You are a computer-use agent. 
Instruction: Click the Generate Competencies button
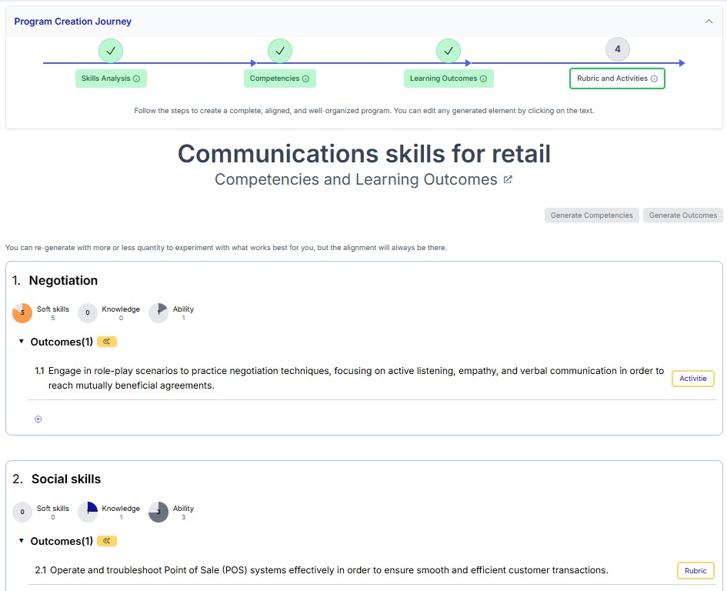click(591, 215)
